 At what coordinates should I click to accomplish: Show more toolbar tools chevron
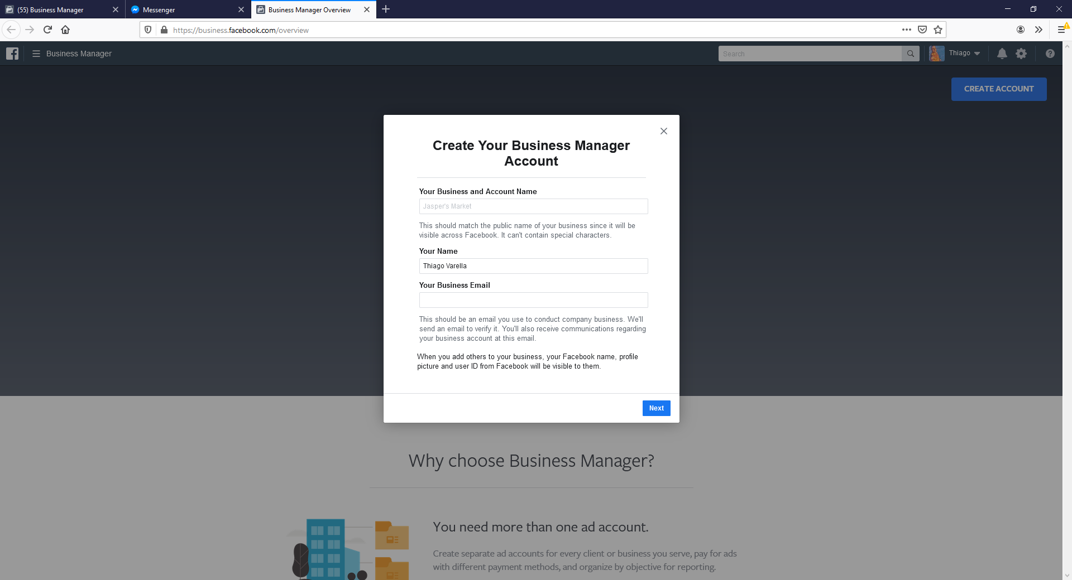pos(1038,30)
